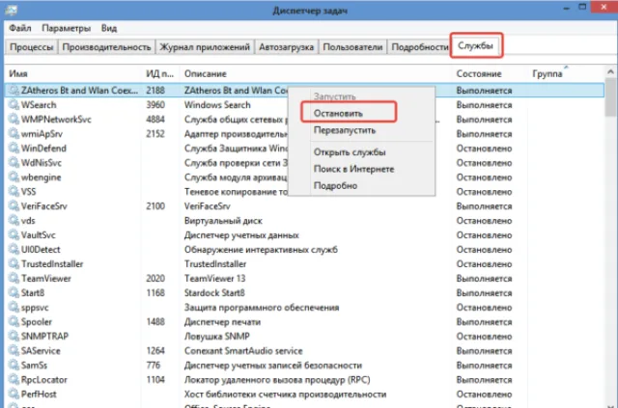The image size is (618, 408).
Task: Select Локатор удаленного вызова процедур description
Action: point(277,380)
